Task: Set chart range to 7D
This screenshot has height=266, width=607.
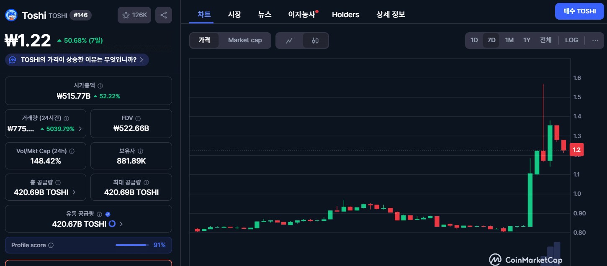Action: [x=491, y=40]
